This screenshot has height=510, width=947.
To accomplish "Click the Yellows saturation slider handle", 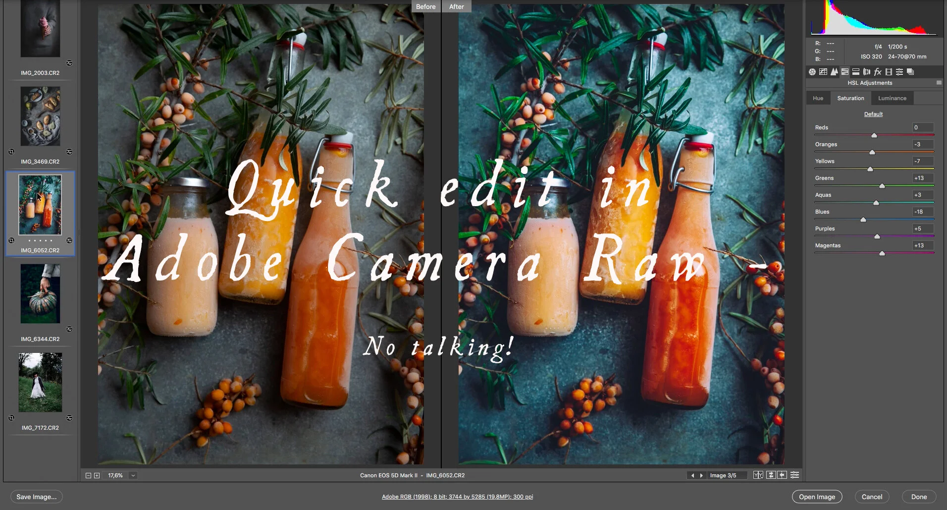I will (x=870, y=169).
